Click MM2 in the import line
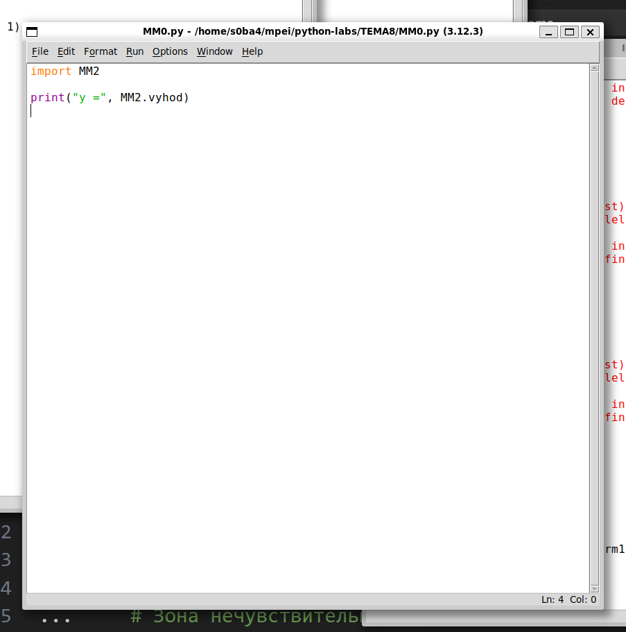The height and width of the screenshot is (632, 626). click(x=89, y=71)
